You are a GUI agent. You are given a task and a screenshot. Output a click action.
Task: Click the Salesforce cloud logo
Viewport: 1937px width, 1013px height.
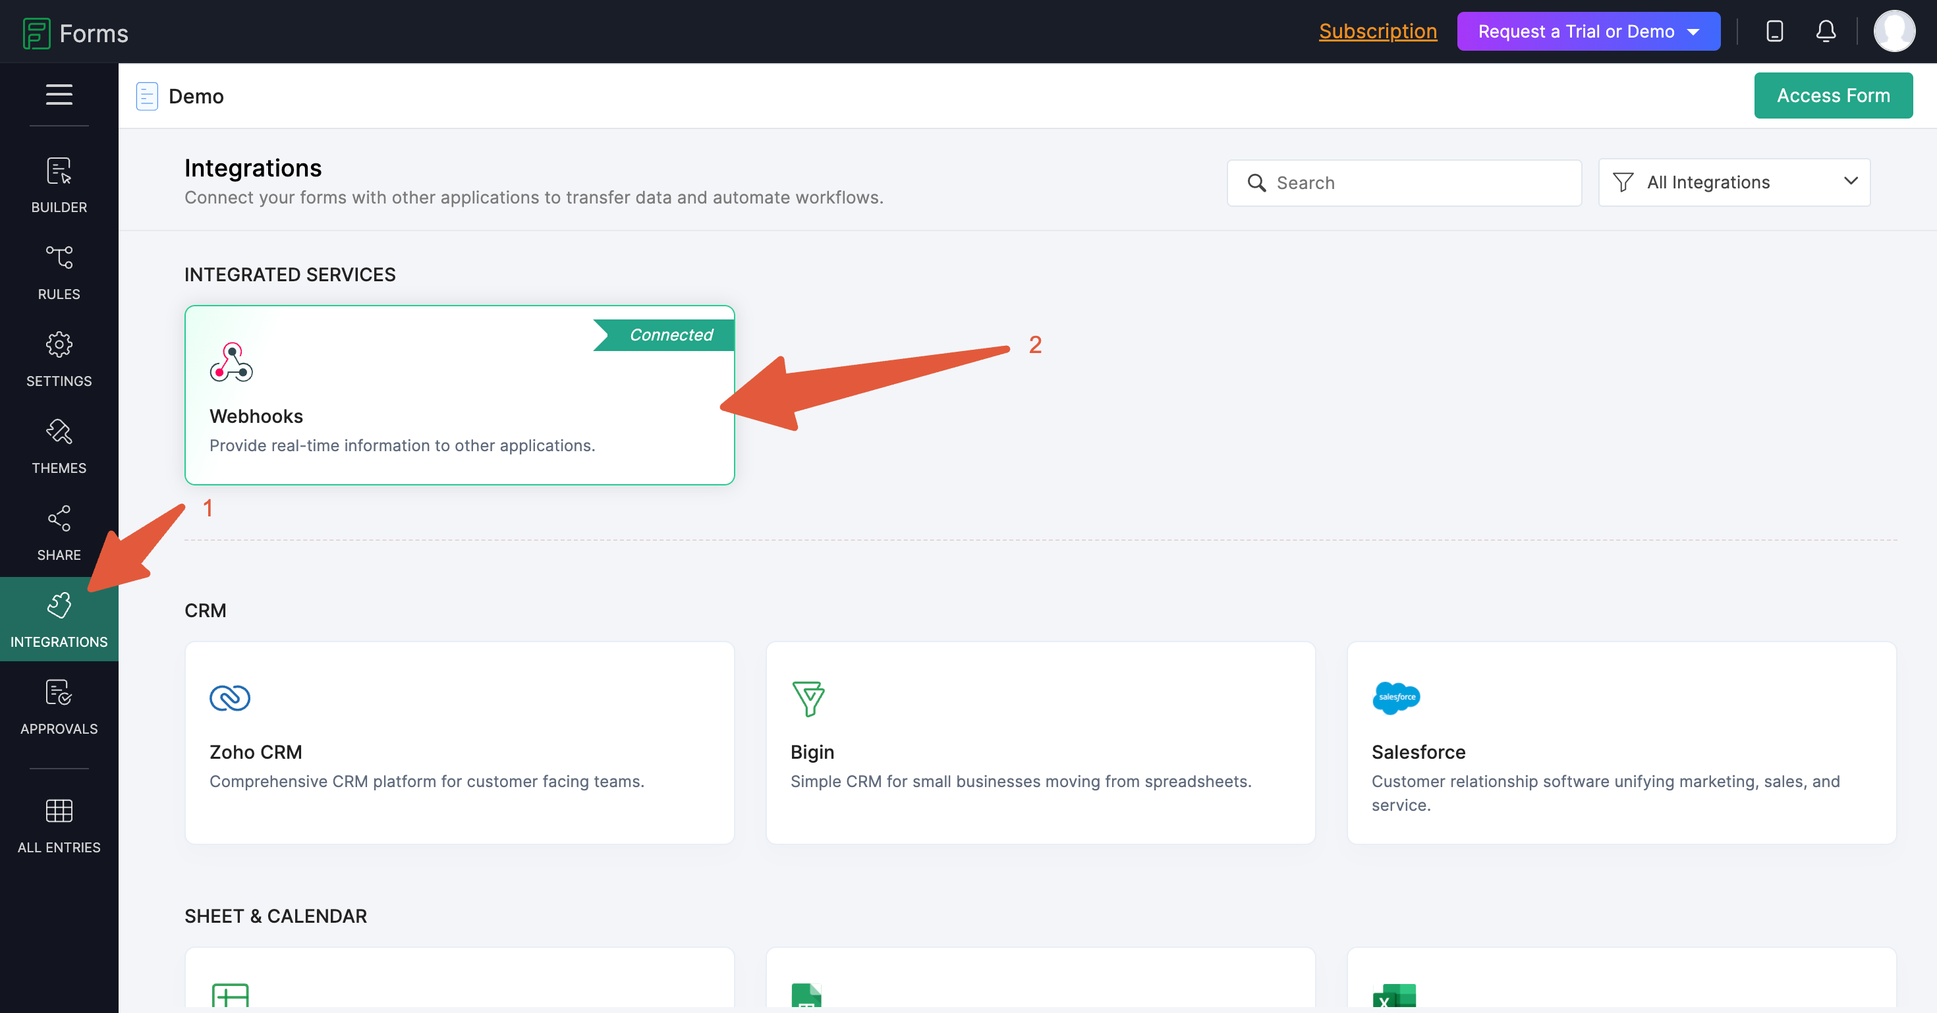point(1396,698)
